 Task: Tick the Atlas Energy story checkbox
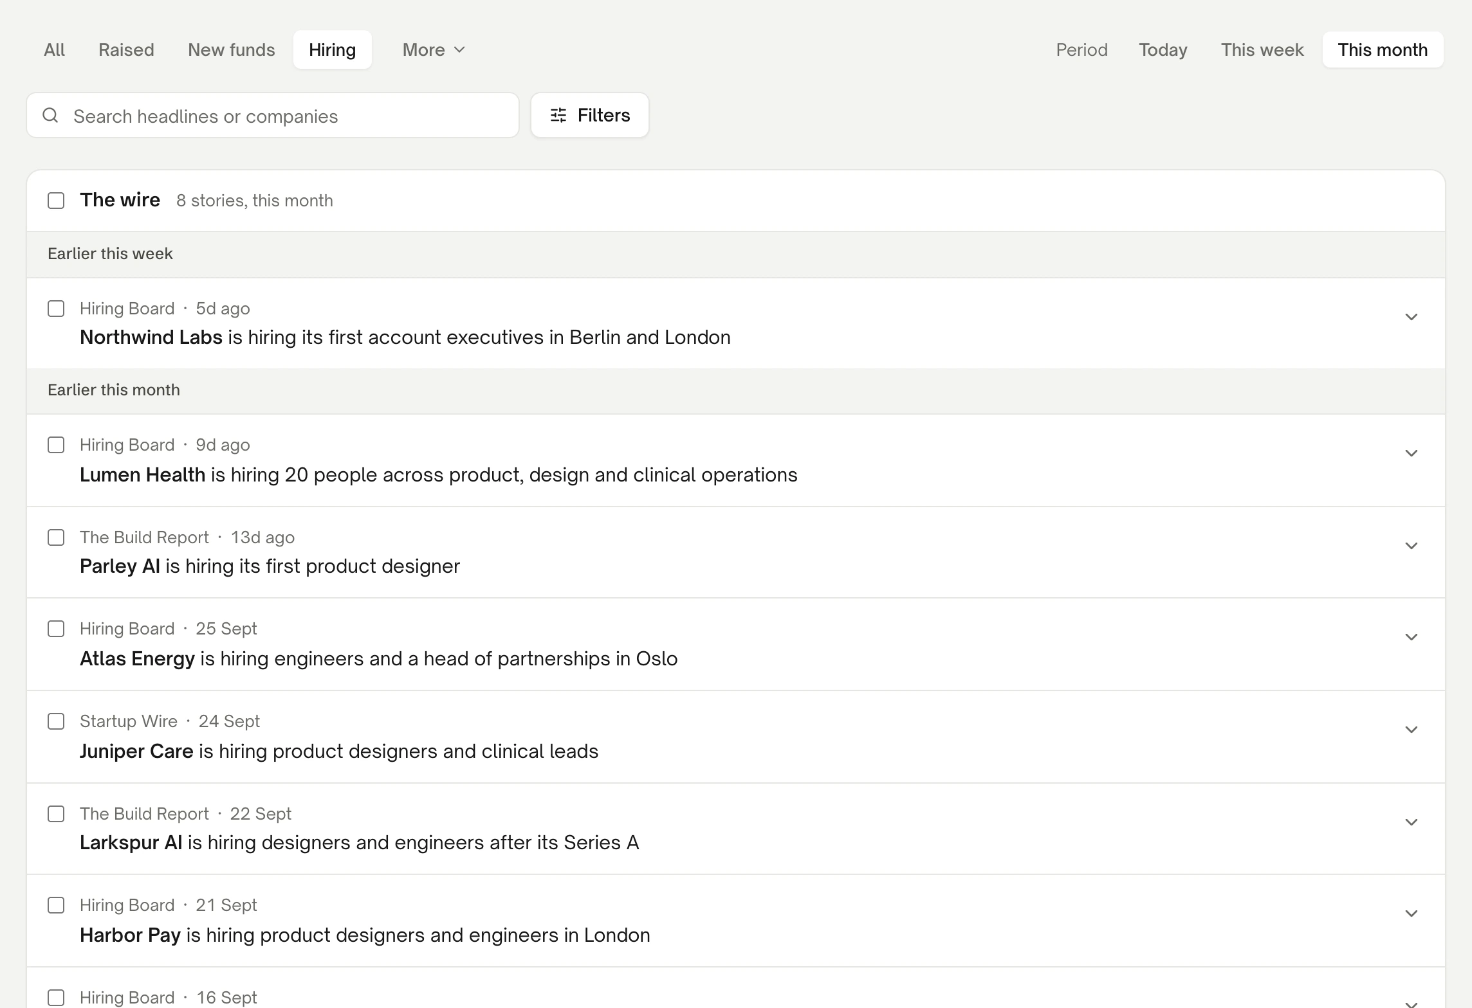click(x=56, y=629)
